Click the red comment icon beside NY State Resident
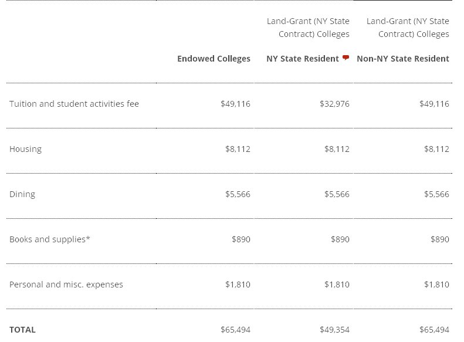The width and height of the screenshot is (464, 342). click(346, 57)
